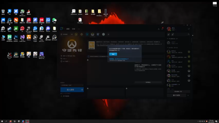Open Battle.net downloads icon

coord(159,29)
